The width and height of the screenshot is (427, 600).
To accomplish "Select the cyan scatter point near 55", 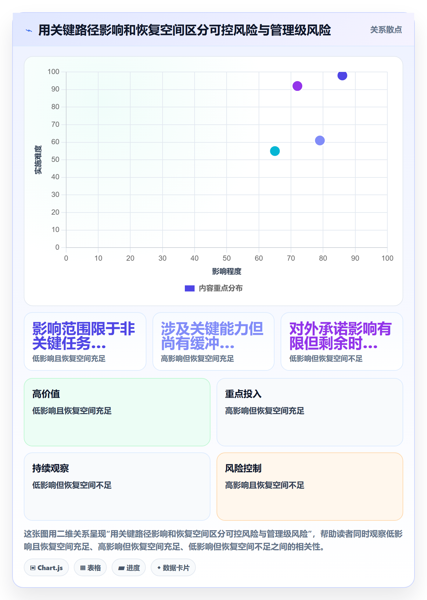I will pyautogui.click(x=275, y=151).
